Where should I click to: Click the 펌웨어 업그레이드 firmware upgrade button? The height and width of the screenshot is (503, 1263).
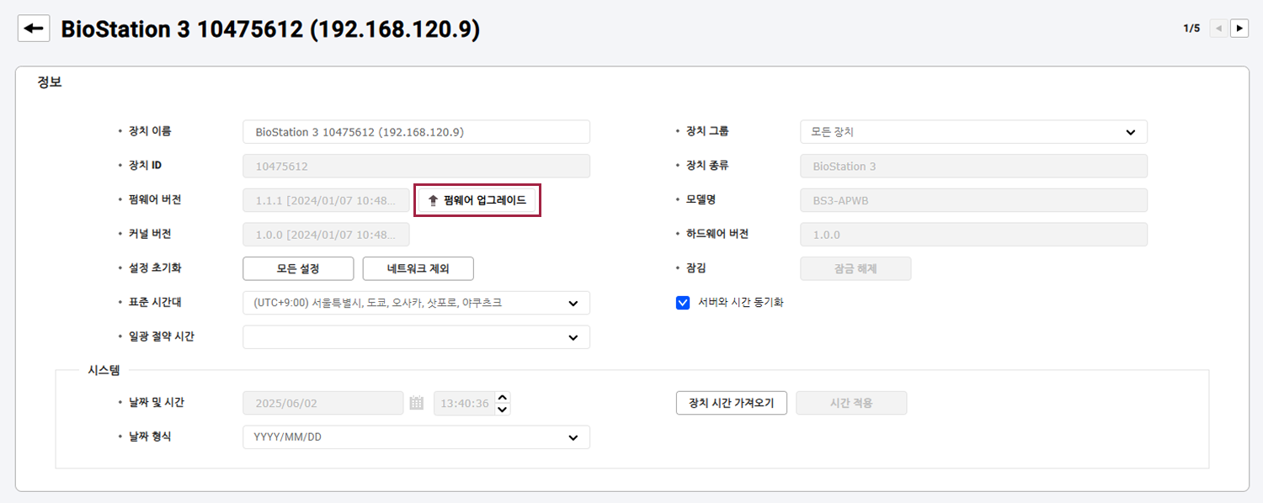[x=477, y=201]
